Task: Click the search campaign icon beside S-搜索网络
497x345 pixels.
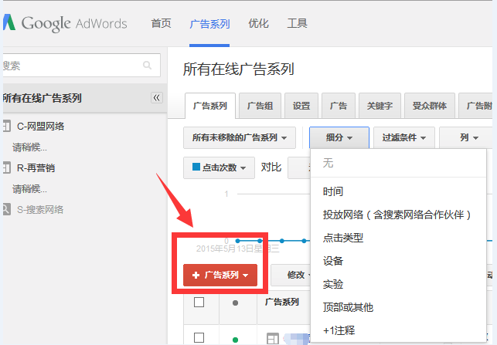Action: tap(7, 209)
